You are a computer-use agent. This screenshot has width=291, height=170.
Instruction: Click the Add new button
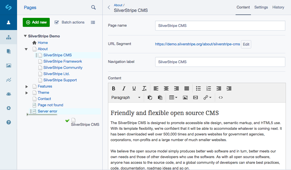(x=36, y=22)
